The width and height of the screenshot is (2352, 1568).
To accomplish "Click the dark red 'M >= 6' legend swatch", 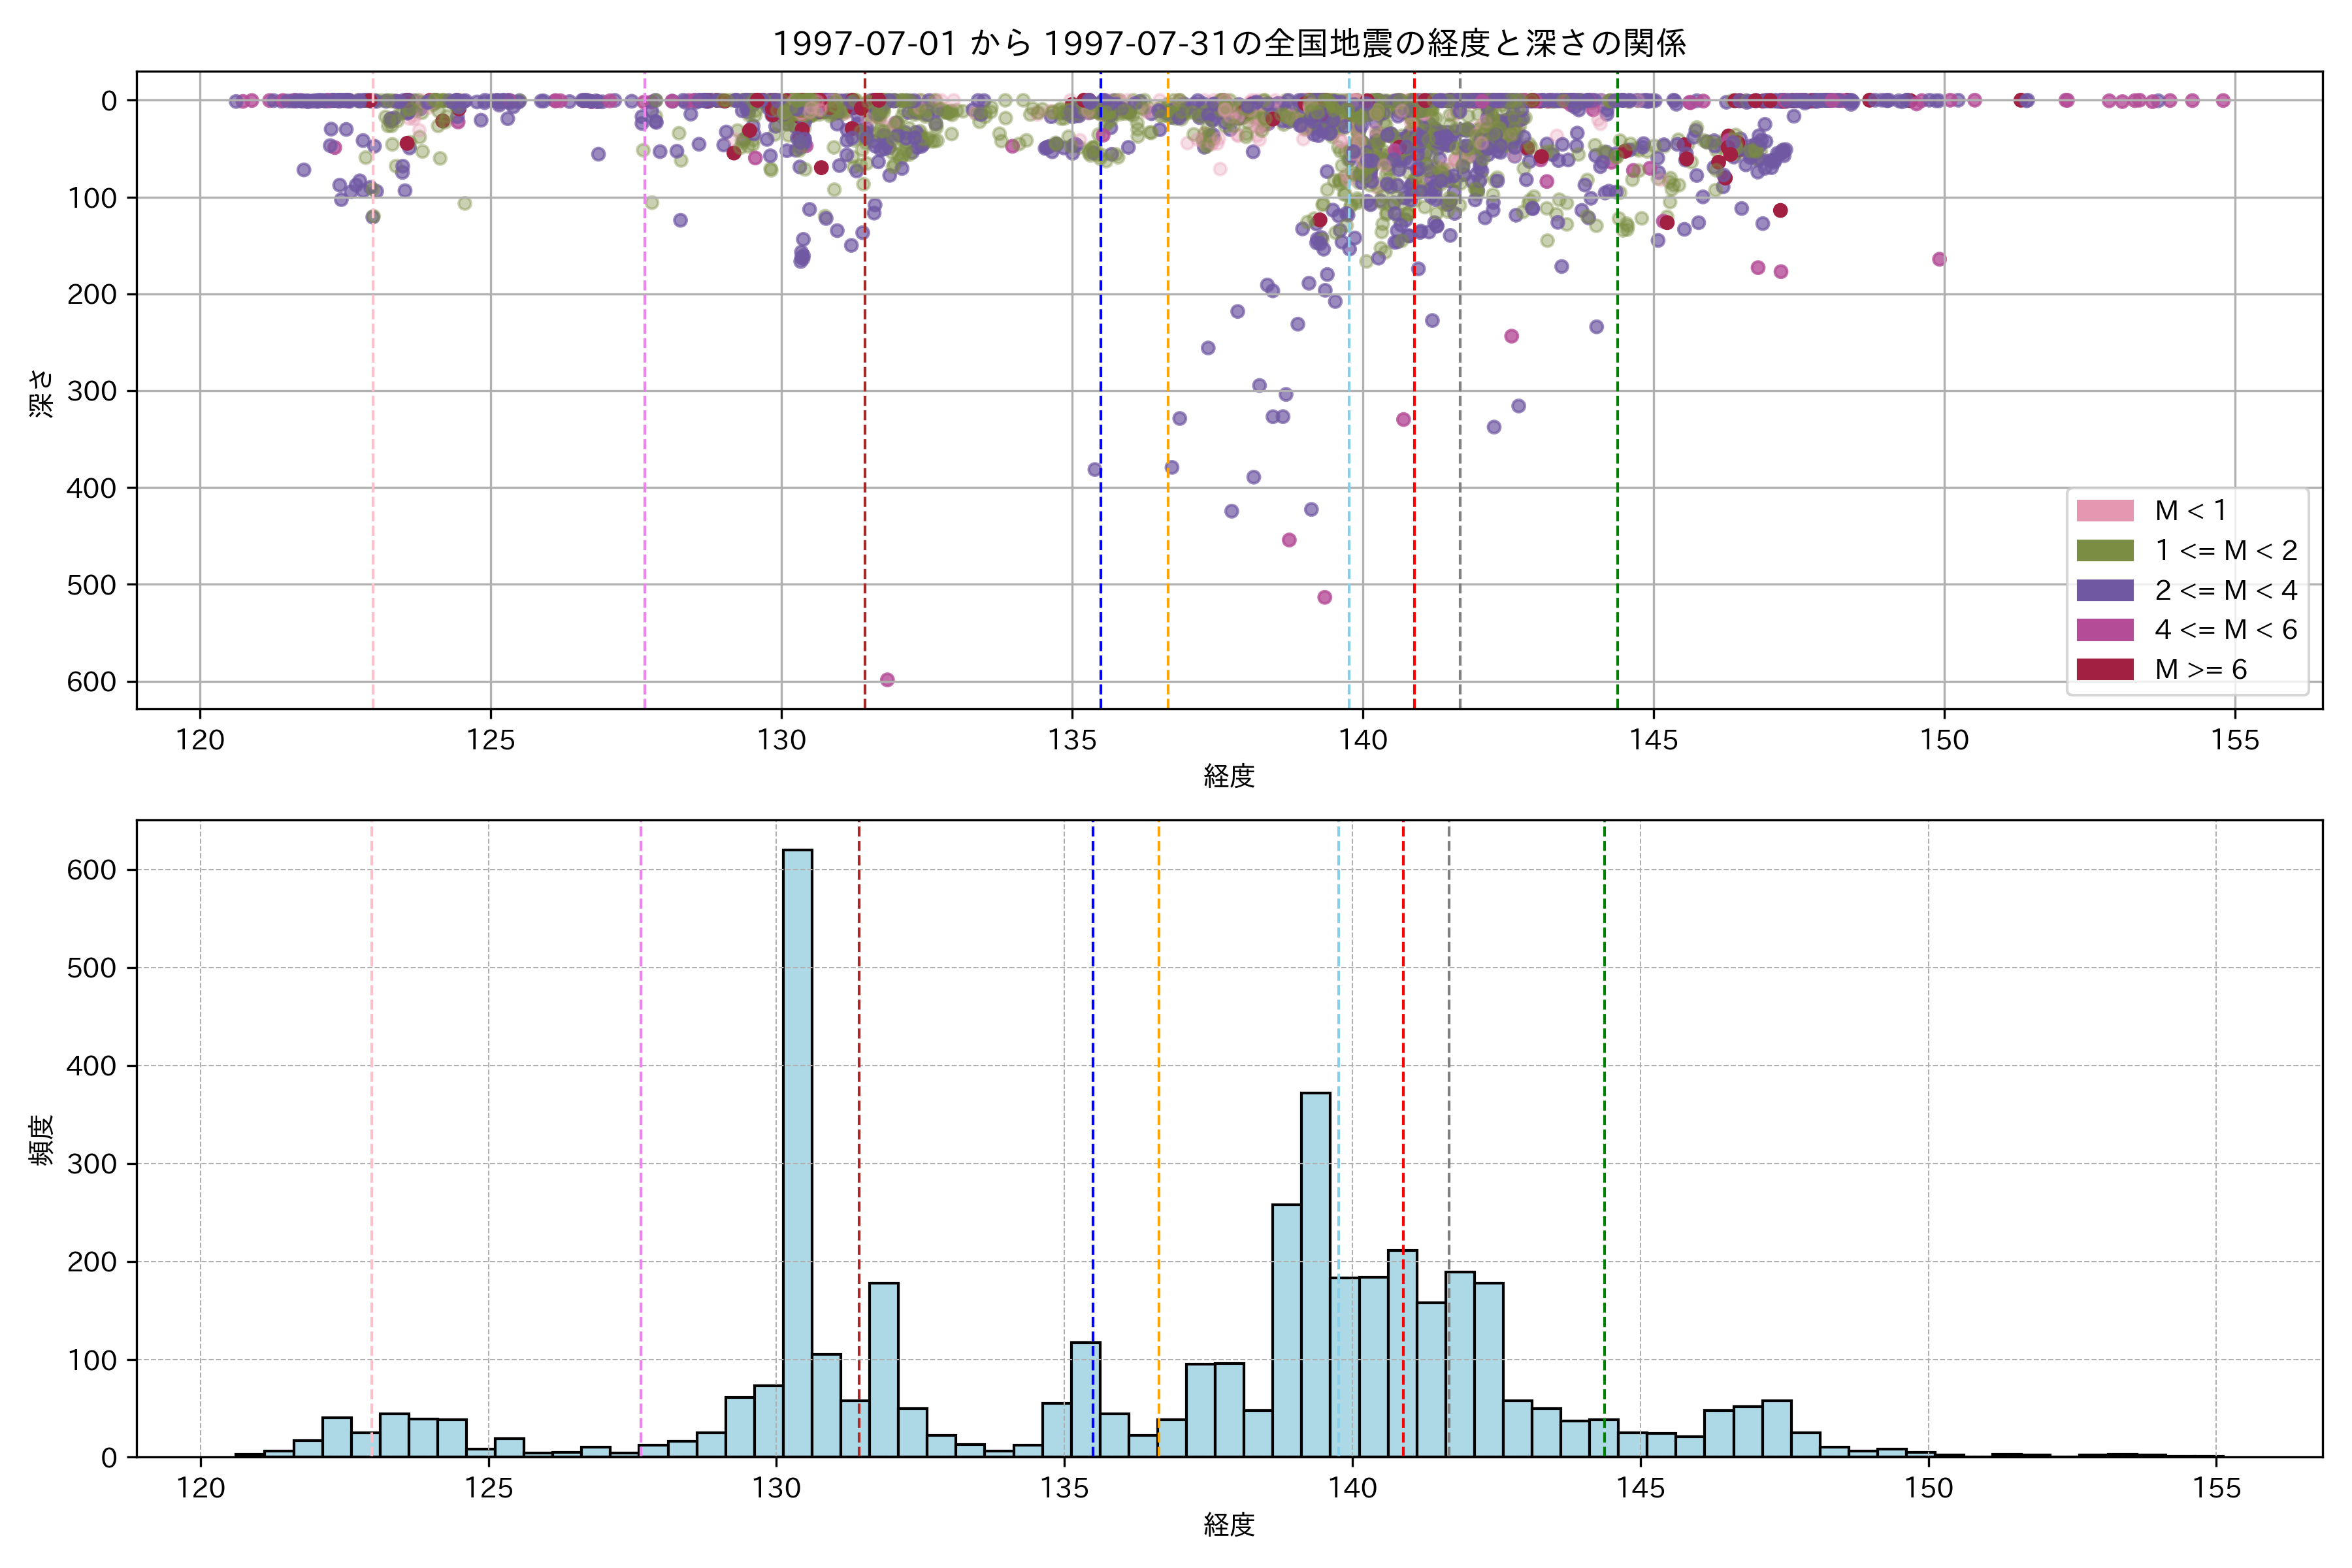I will tap(2105, 669).
